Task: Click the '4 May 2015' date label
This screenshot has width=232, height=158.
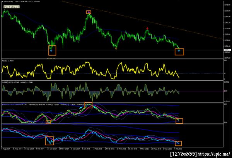Action: click(144, 149)
